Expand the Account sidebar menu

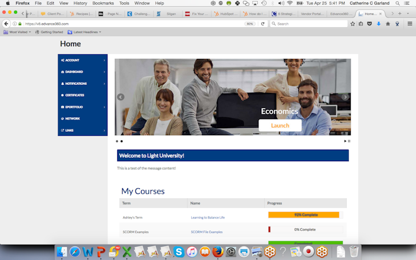[83, 60]
